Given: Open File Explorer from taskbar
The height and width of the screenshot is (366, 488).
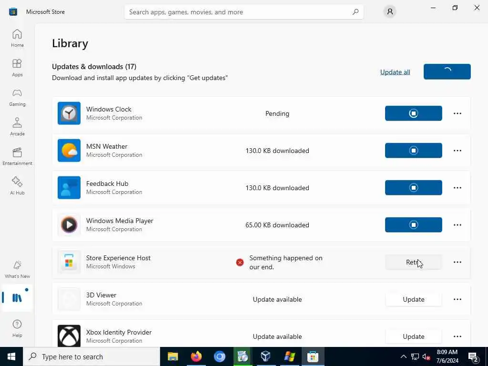Looking at the screenshot, I should pos(173,356).
